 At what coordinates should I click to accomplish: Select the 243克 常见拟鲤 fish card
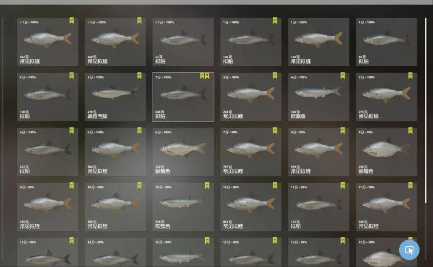(251, 97)
